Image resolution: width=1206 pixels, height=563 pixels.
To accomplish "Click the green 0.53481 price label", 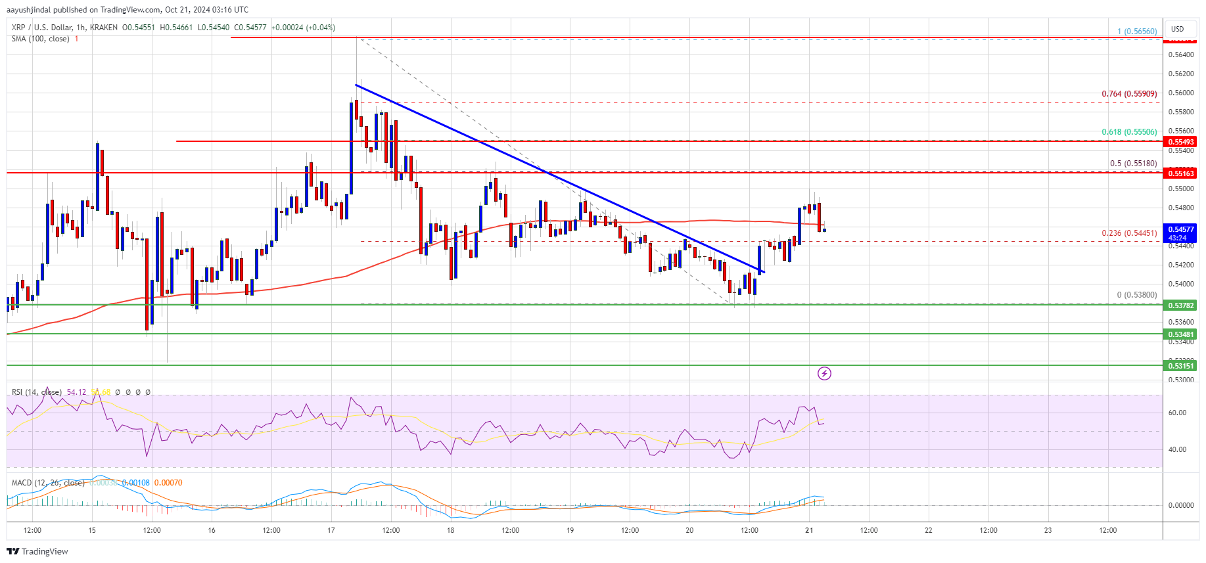I will pyautogui.click(x=1180, y=334).
